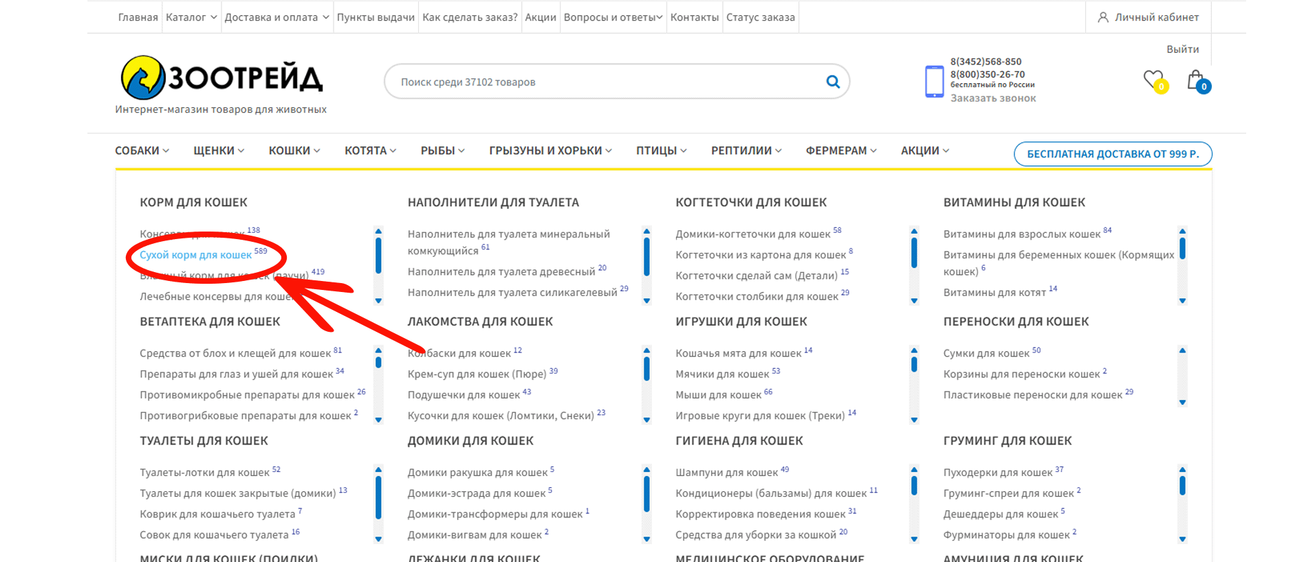Image resolution: width=1304 pixels, height=562 pixels.
Task: Click the Выйти logout link
Action: pos(1182,49)
